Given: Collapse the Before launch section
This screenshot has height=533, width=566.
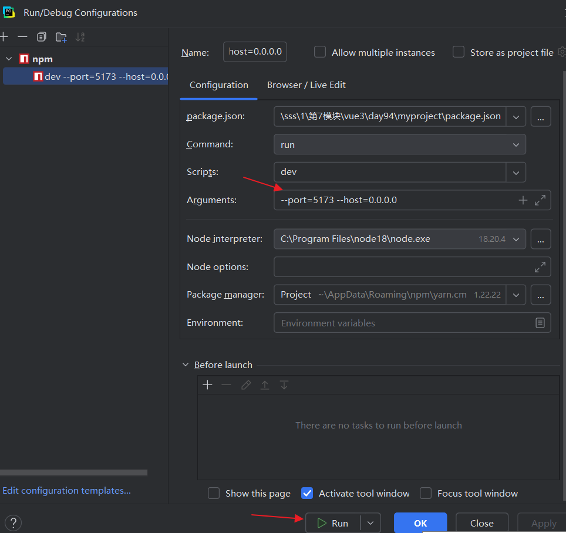Looking at the screenshot, I should [x=186, y=365].
